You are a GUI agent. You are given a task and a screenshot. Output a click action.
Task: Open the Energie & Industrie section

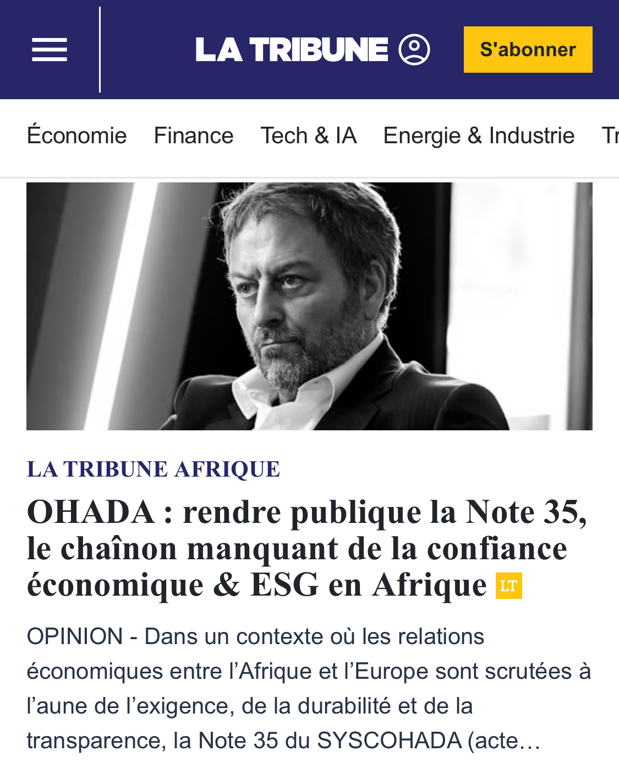(479, 136)
